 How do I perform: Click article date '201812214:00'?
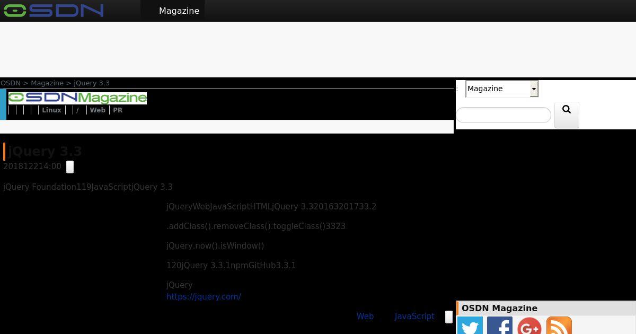pos(32,166)
